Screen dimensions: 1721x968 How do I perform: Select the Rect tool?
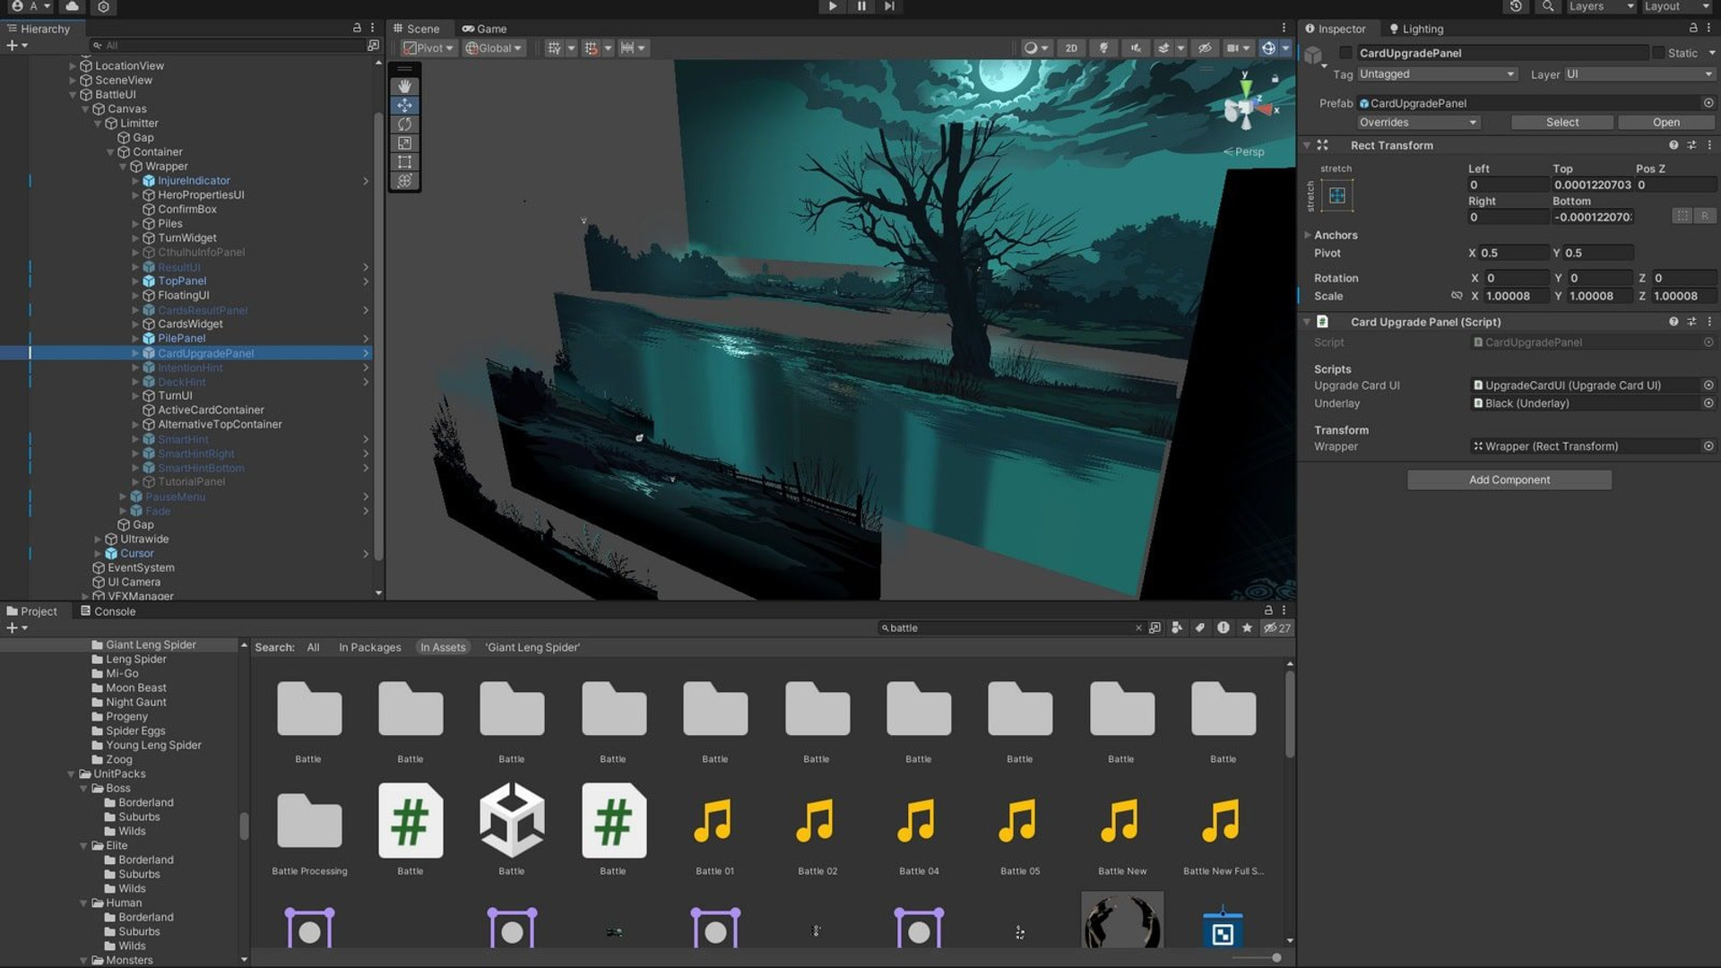click(x=404, y=162)
